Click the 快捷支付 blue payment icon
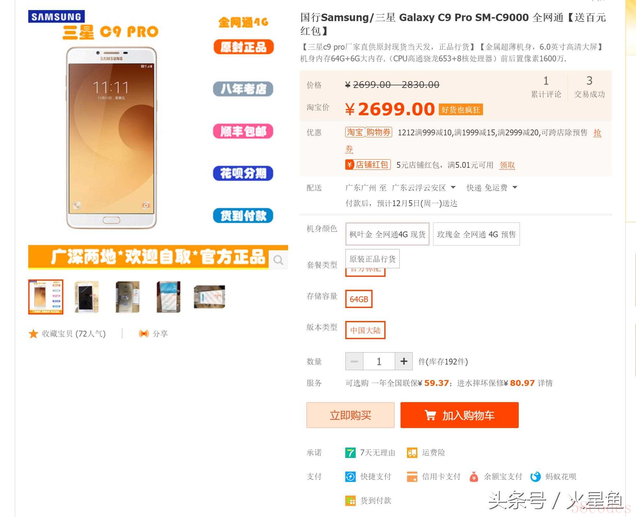Image resolution: width=636 pixels, height=517 pixels. pos(350,476)
